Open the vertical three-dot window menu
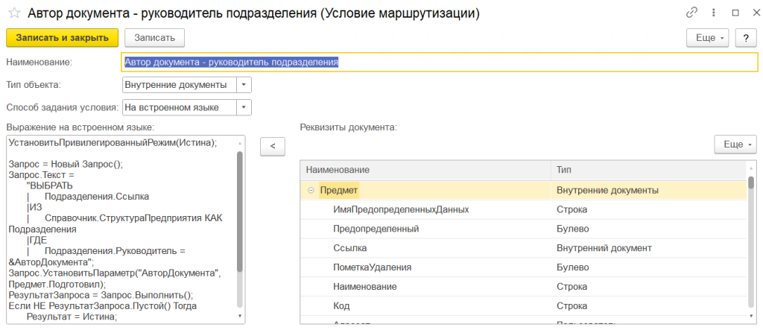 tap(714, 13)
